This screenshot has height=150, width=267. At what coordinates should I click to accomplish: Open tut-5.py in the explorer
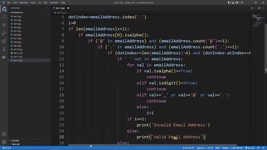17,31
